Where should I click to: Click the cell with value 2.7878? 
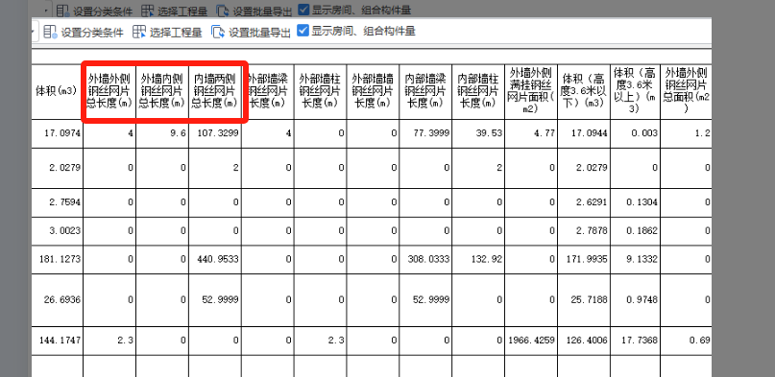click(584, 230)
